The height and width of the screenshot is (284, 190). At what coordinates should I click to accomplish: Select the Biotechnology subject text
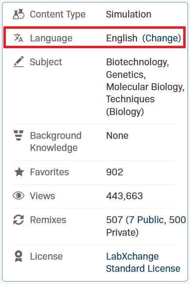tap(137, 62)
